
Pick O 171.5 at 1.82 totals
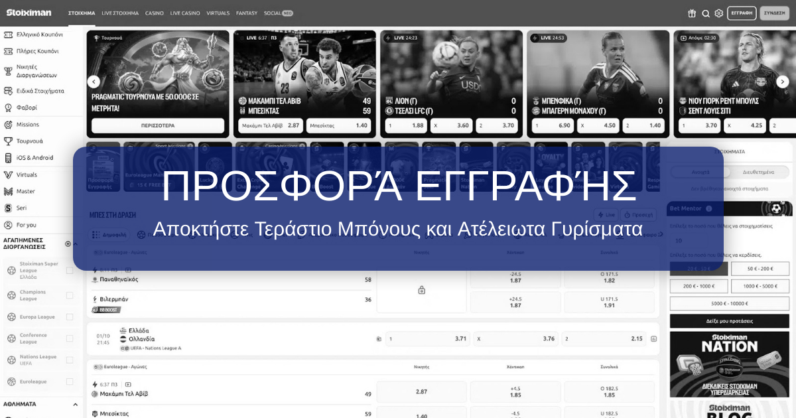(x=610, y=277)
